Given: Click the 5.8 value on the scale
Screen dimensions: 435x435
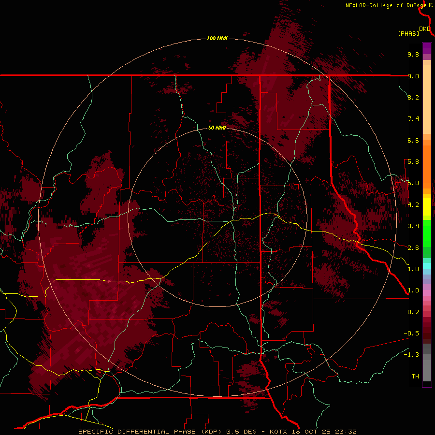Looking at the screenshot, I should (413, 162).
